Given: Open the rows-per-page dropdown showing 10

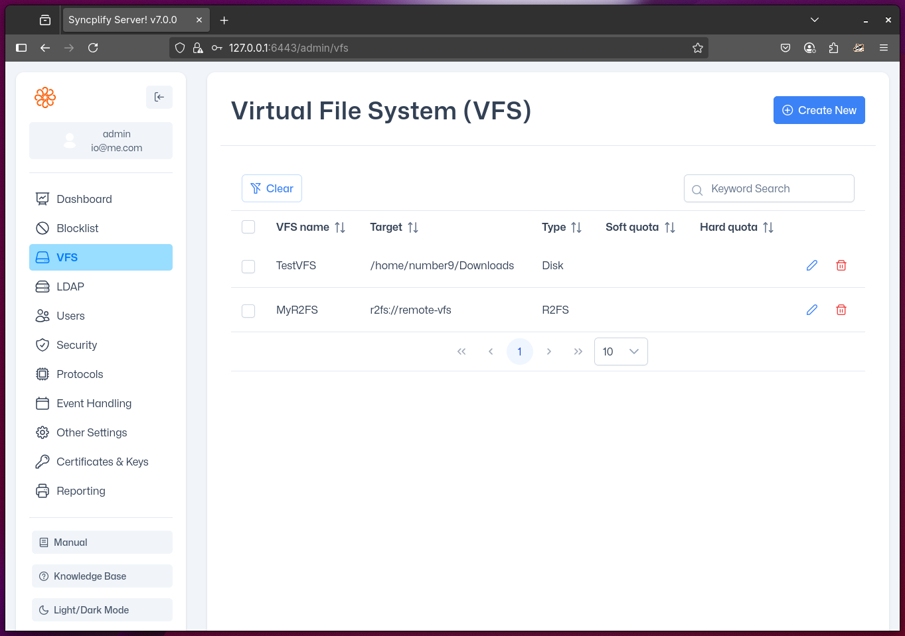Looking at the screenshot, I should (620, 351).
